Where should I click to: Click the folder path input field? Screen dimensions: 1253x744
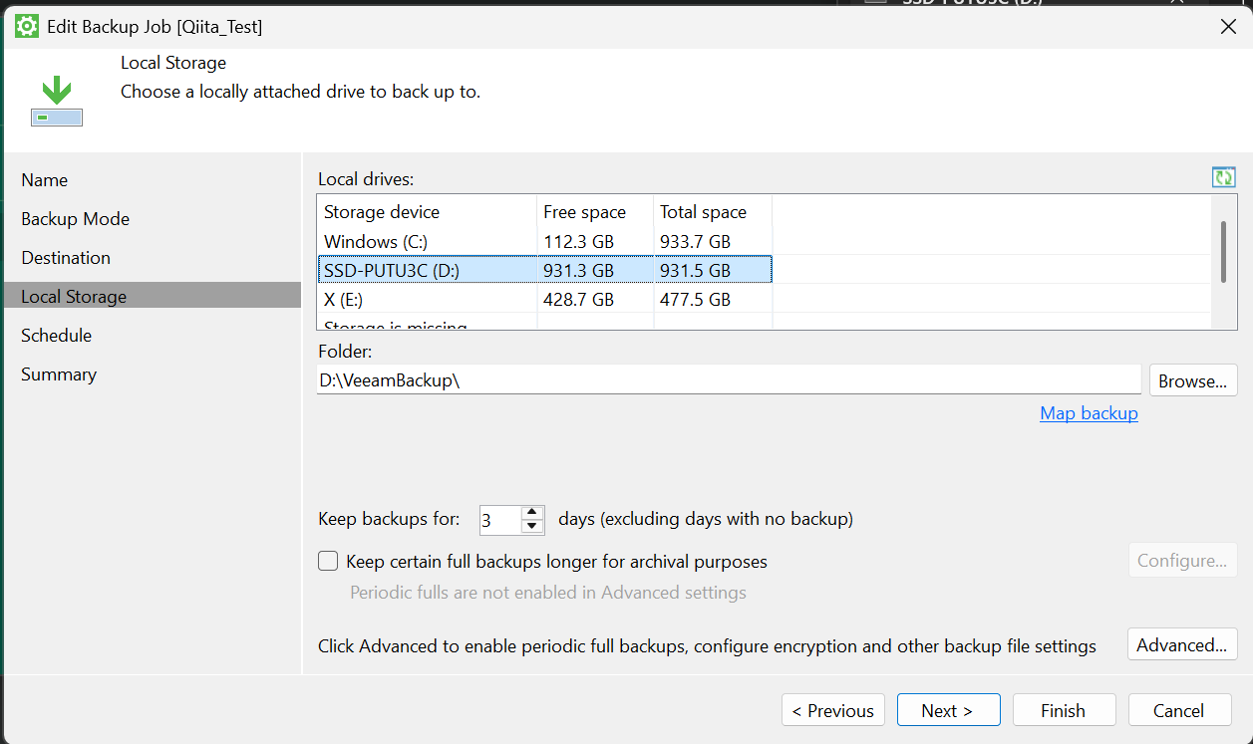pos(729,380)
